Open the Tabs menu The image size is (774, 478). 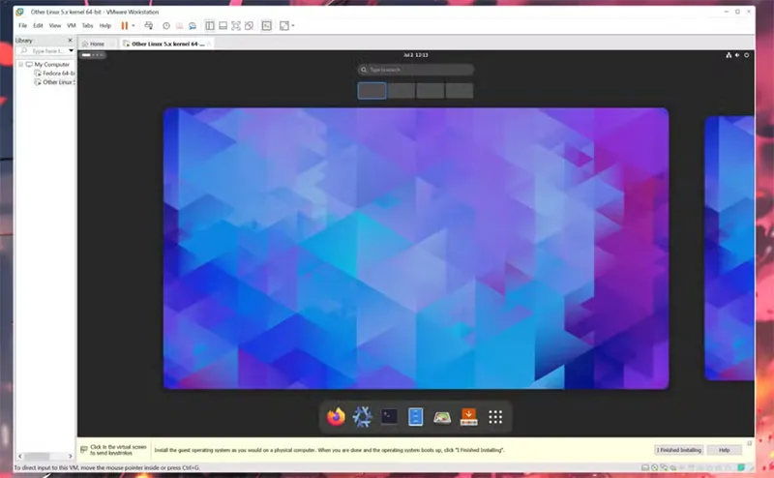(87, 26)
